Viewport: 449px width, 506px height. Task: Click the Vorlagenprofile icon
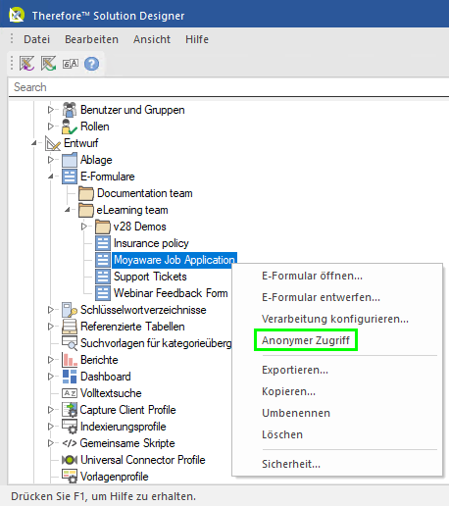(x=70, y=477)
